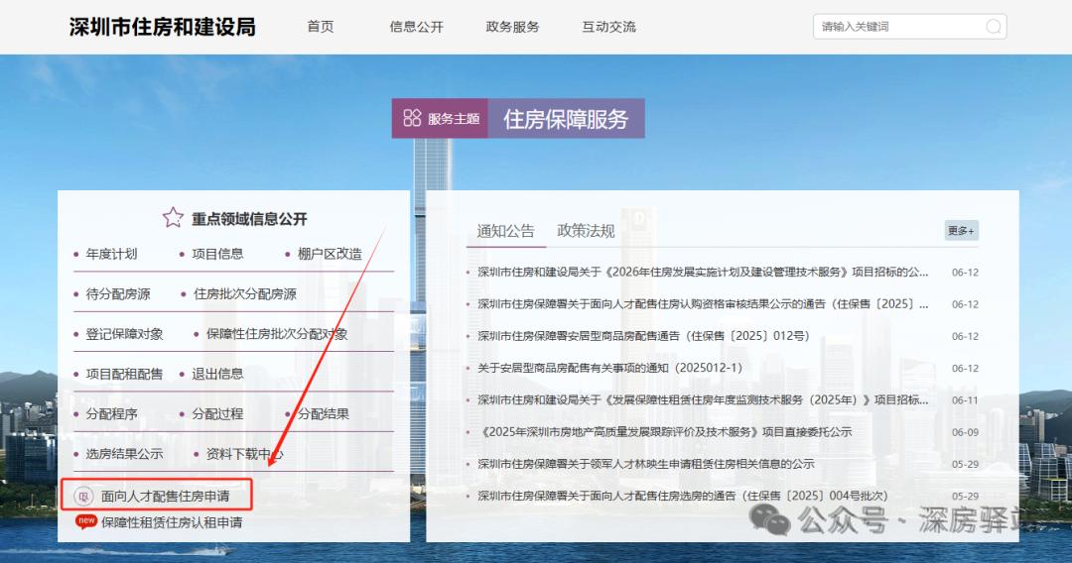Click the 更多+ button
Viewport: 1072px width, 563px height.
[x=961, y=231]
